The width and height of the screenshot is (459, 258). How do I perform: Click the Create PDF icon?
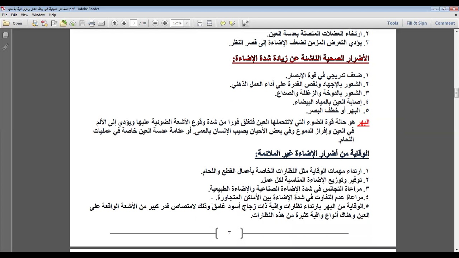click(44, 23)
